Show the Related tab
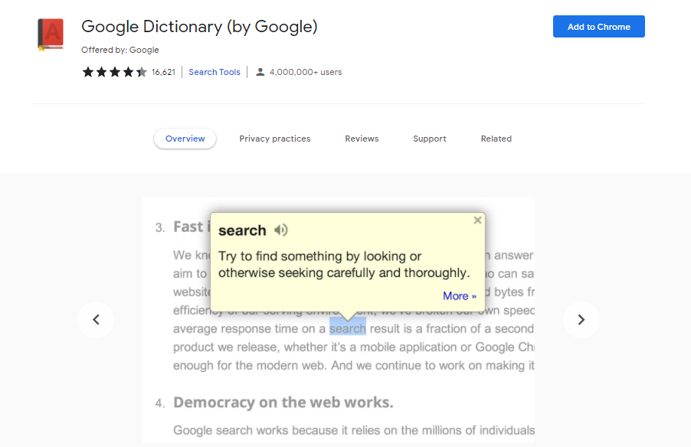This screenshot has width=691, height=447. tap(496, 139)
